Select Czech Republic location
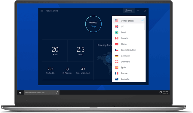 [129, 50]
